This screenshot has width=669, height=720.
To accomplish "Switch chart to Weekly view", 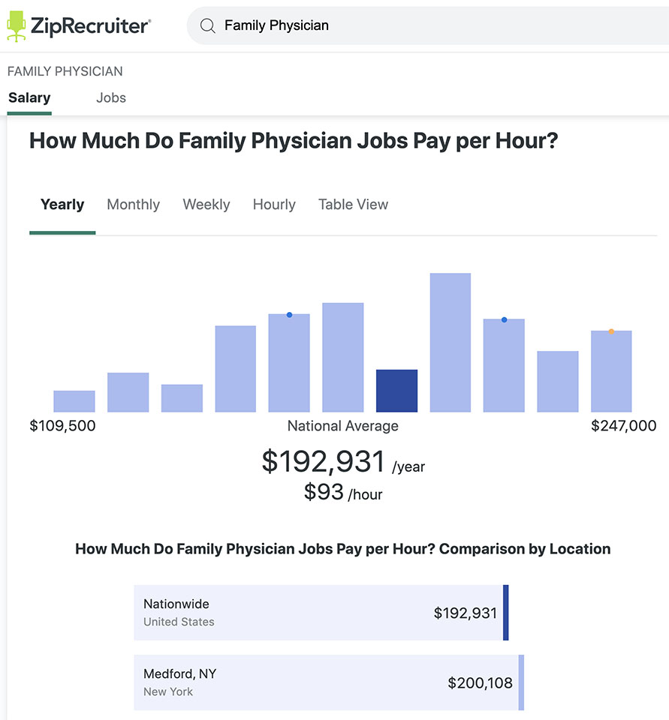I will (x=206, y=204).
